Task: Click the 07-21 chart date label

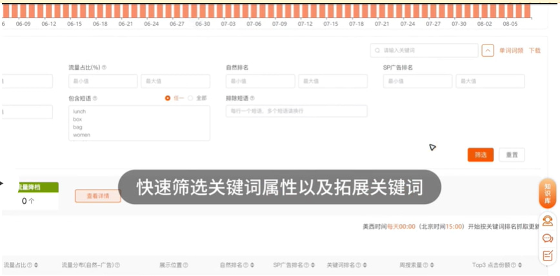Action: (382, 24)
